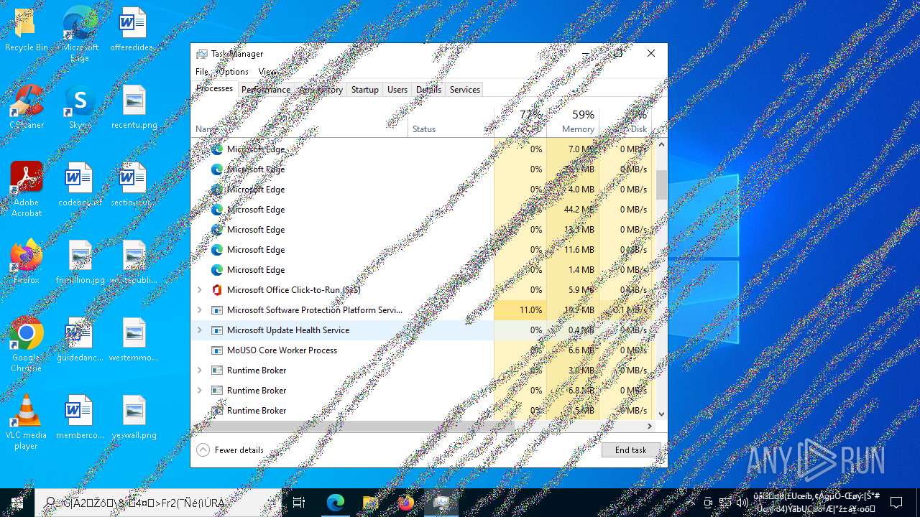Open Microsoft Edge desktop shortcut
Screen dimensions: 920x517
tap(80, 34)
